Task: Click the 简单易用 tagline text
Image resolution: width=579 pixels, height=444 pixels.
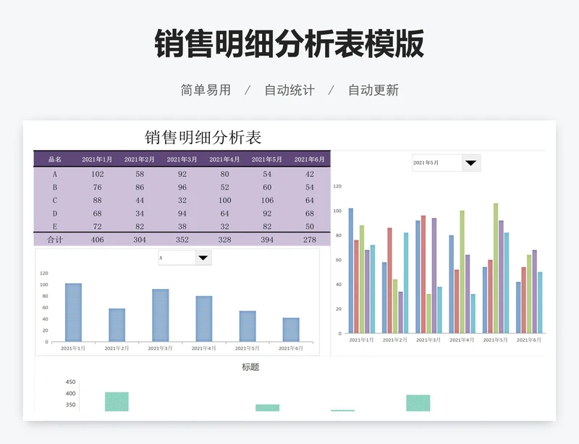Action: coord(206,91)
